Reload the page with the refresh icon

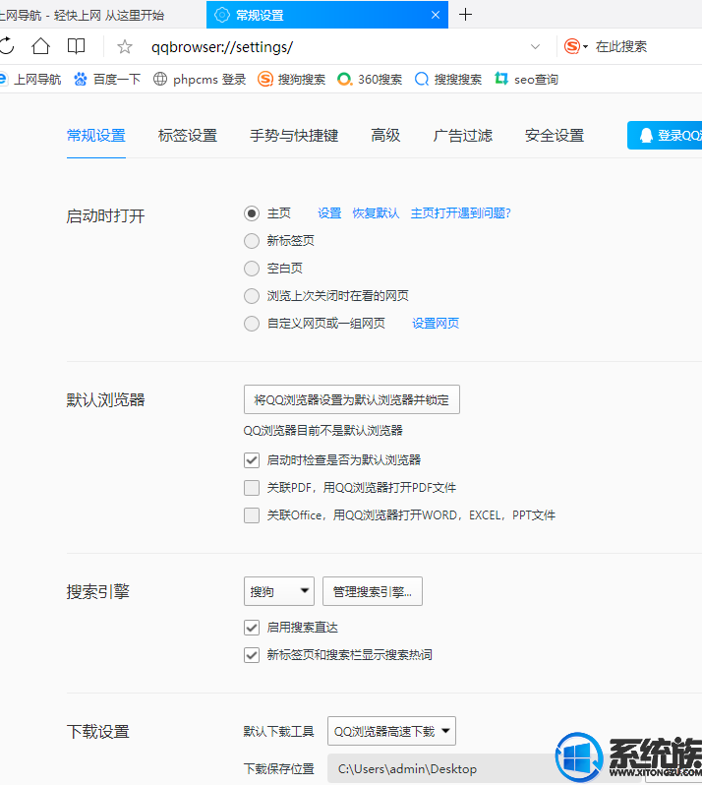pyautogui.click(x=7, y=46)
